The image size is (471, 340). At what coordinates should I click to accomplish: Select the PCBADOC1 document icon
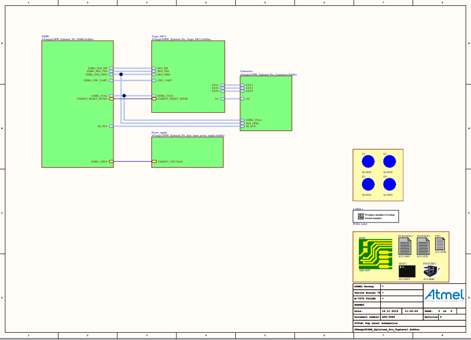point(405,246)
